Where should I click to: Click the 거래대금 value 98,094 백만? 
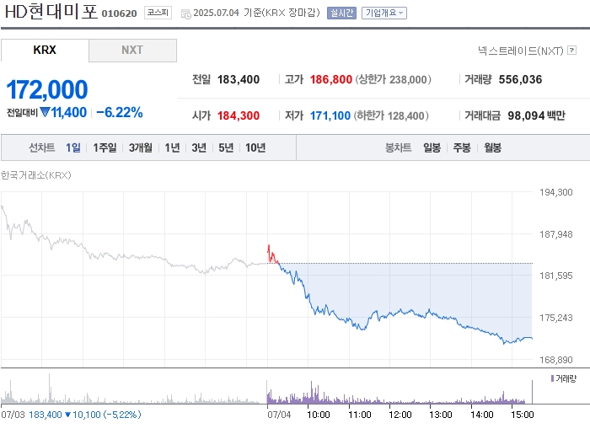[536, 115]
